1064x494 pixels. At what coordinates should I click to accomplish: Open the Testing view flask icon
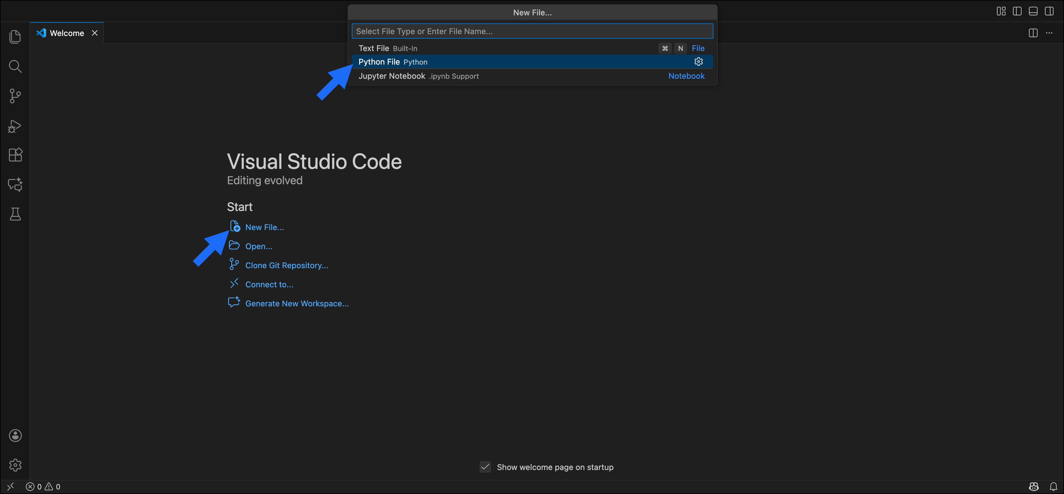pyautogui.click(x=15, y=214)
